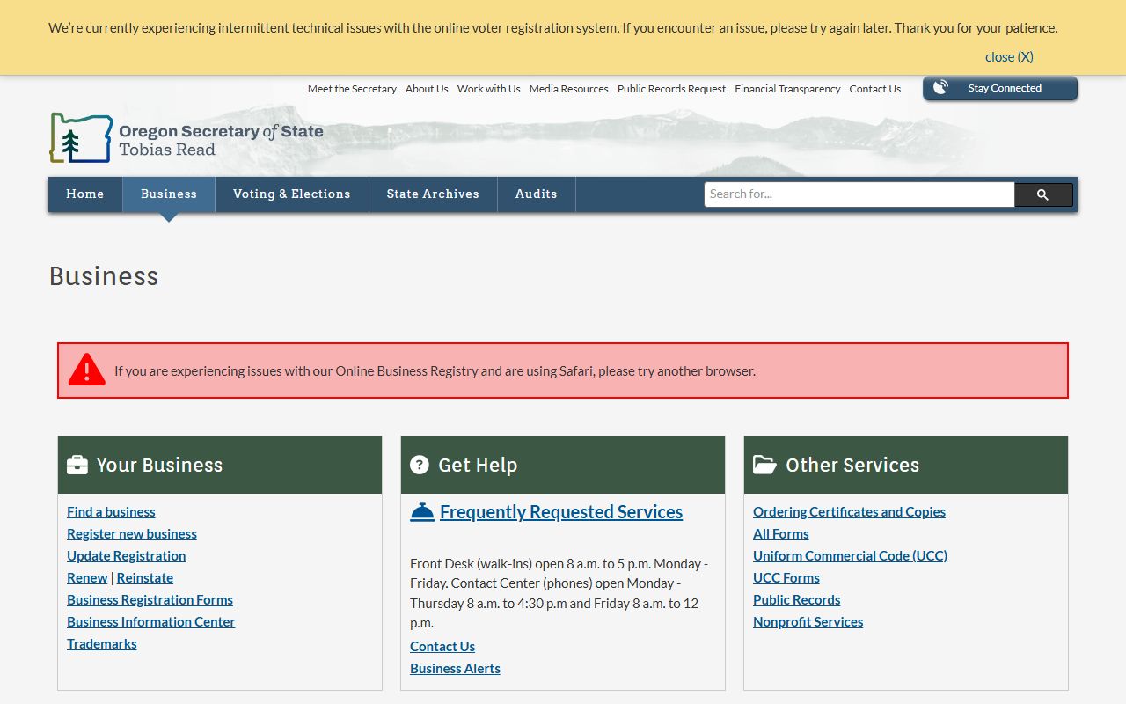Open Business Alerts link
1126x704 pixels.
455,669
